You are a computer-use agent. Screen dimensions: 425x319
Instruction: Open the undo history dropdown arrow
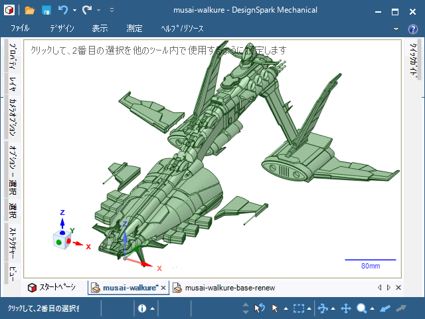[74, 11]
